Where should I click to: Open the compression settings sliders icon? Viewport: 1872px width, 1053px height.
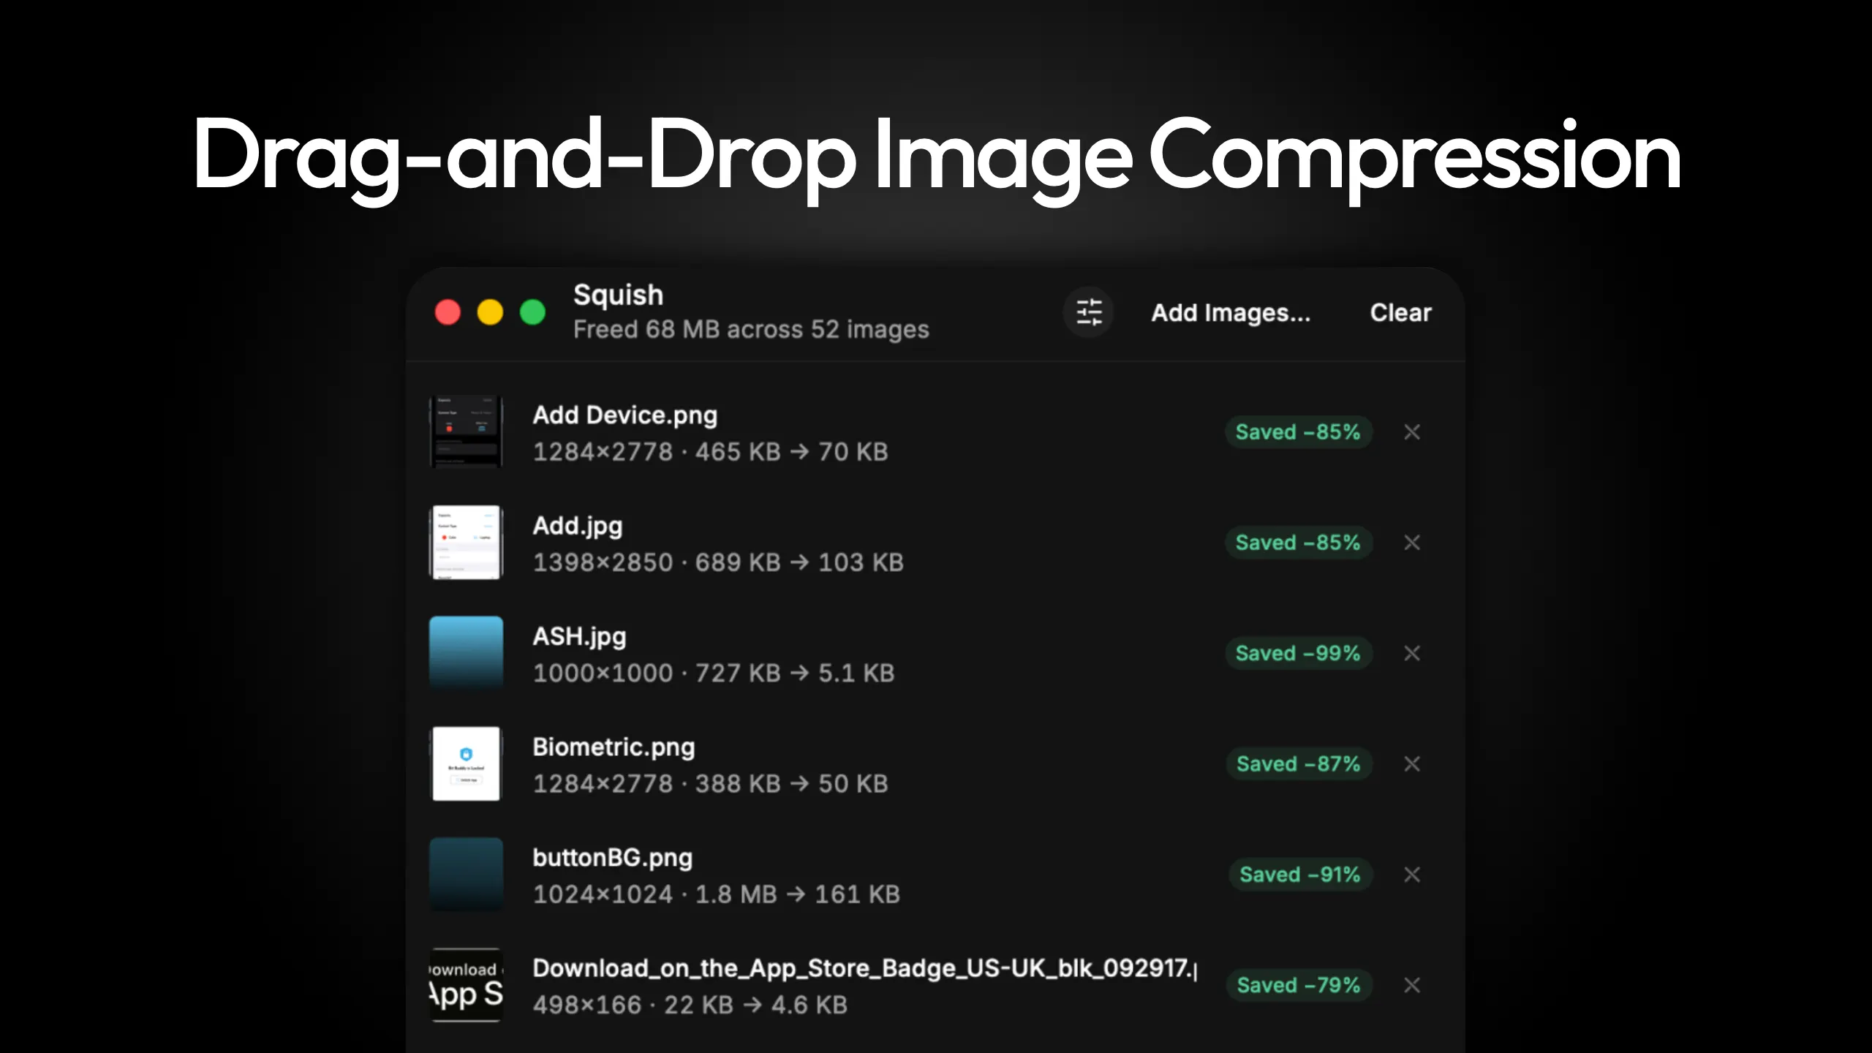[1088, 312]
